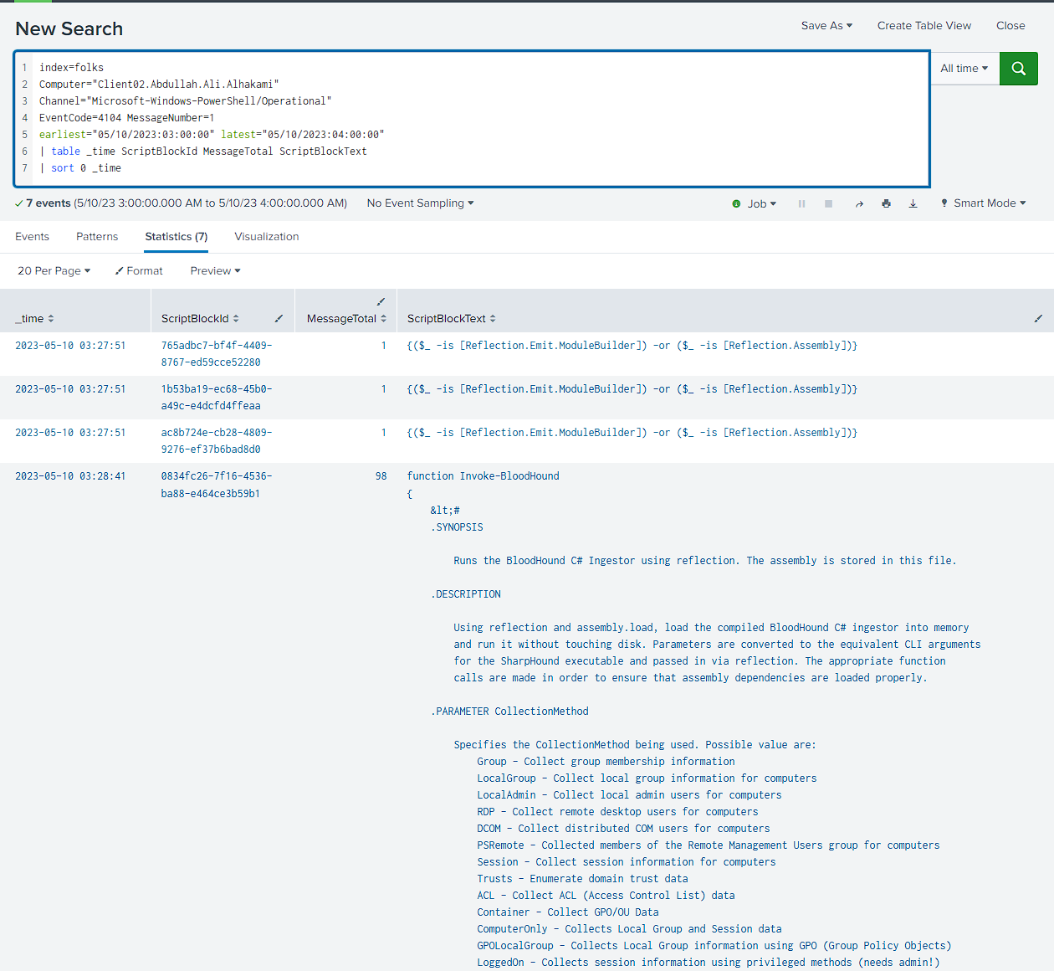This screenshot has width=1054, height=971.
Task: Switch to the Events tab
Action: point(32,237)
